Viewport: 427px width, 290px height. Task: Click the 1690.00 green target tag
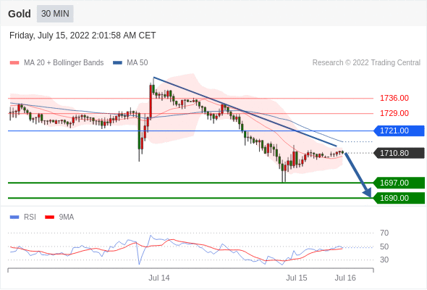[399, 198]
